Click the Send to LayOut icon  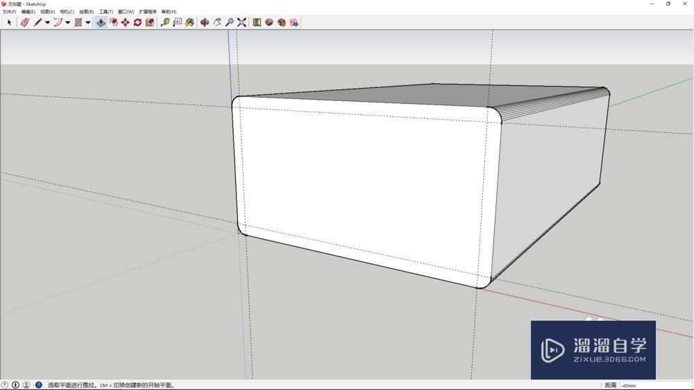click(x=294, y=22)
